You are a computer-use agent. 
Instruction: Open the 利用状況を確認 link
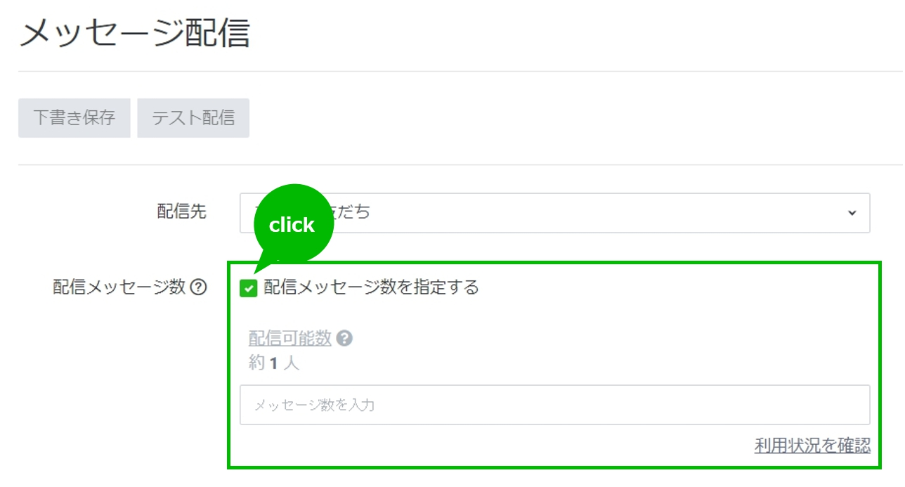tap(812, 446)
